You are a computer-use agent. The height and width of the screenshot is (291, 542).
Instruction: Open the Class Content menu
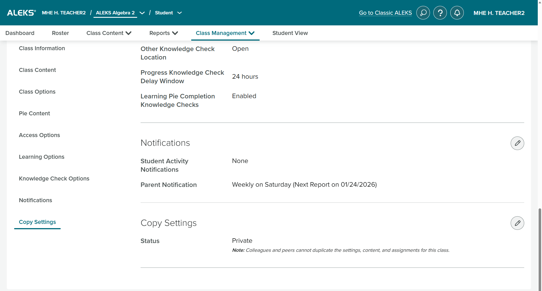[x=109, y=33]
